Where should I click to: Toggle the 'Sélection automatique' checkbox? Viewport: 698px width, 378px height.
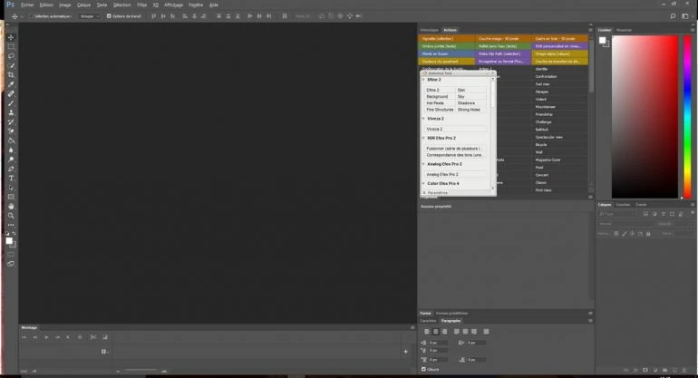[x=31, y=16]
